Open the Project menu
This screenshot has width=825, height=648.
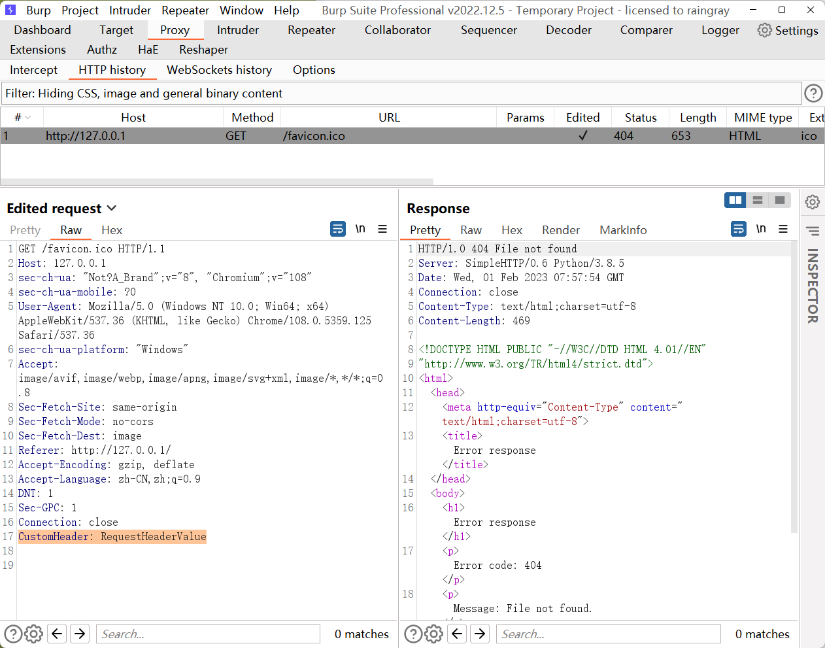pos(80,10)
